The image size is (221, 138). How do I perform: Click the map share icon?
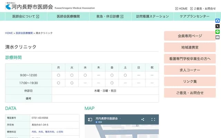143,119
